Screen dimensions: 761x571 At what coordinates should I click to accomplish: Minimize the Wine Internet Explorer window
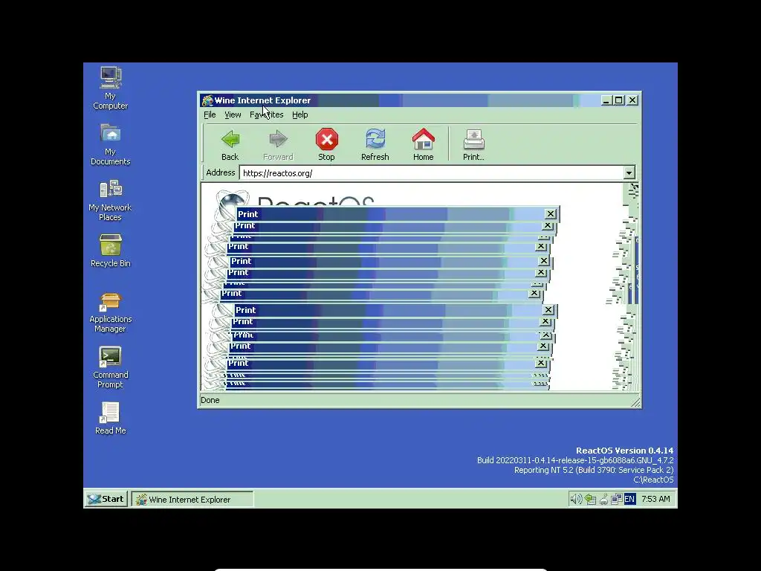[606, 100]
